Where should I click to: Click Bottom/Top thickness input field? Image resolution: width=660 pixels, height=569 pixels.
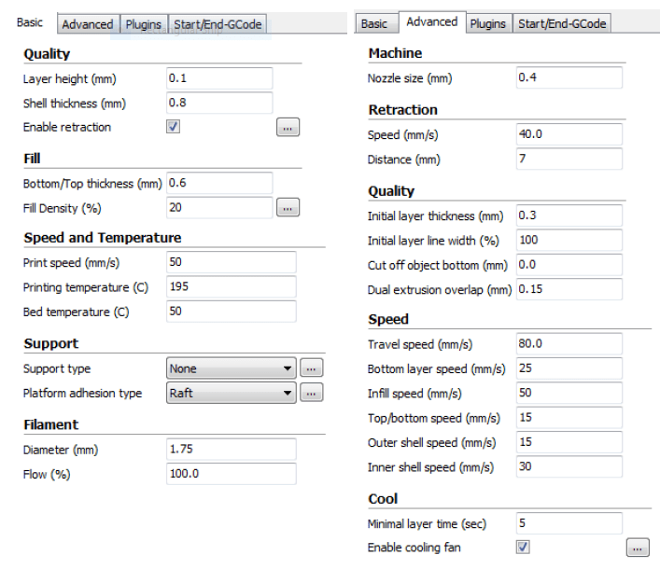click(219, 183)
